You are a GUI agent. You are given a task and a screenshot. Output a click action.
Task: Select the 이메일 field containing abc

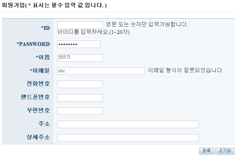[101, 71]
